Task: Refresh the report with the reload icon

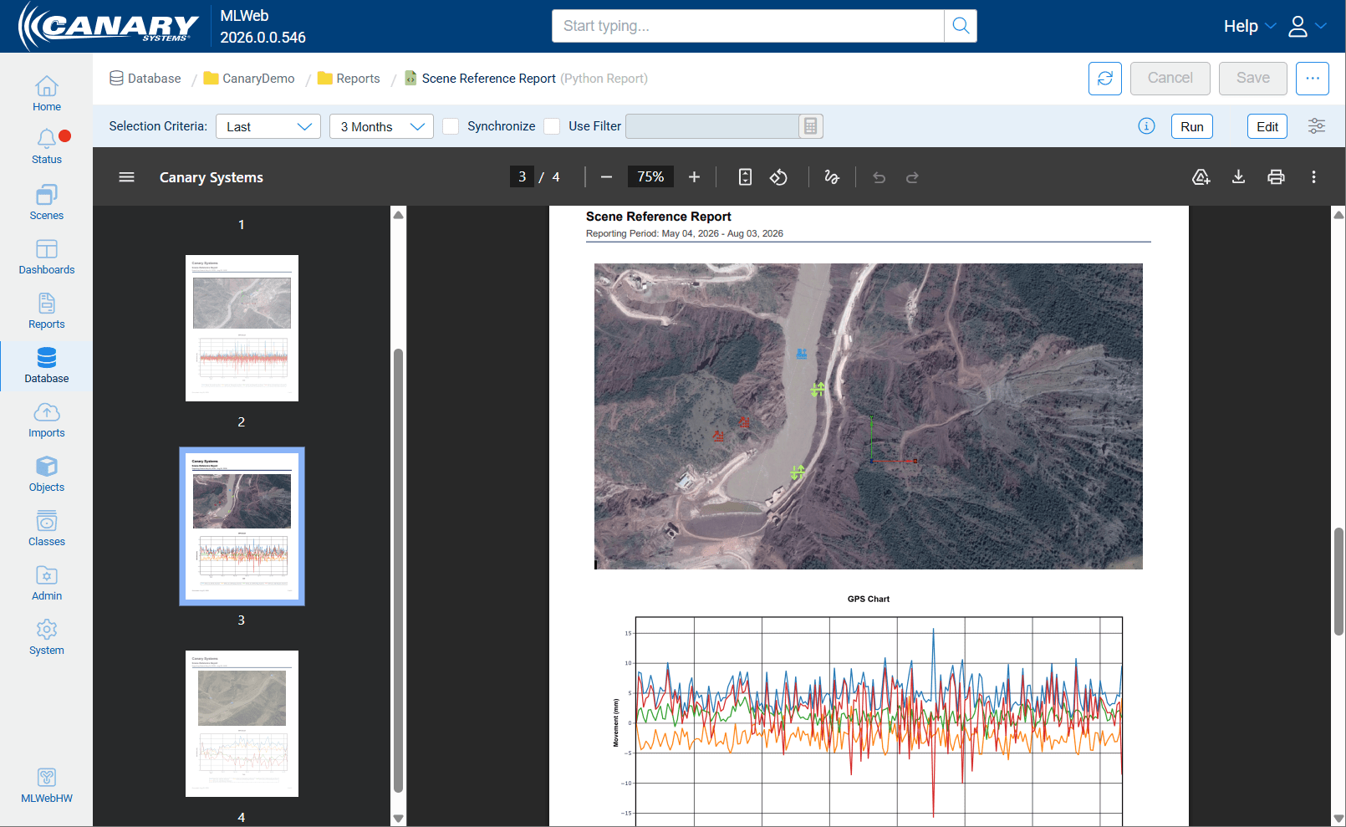Action: pyautogui.click(x=1105, y=79)
